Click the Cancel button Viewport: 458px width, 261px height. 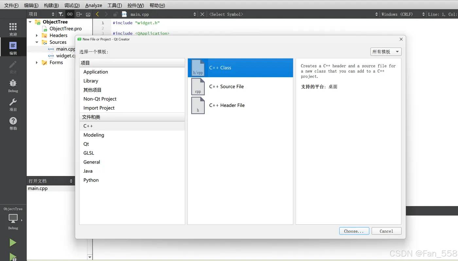click(x=386, y=231)
